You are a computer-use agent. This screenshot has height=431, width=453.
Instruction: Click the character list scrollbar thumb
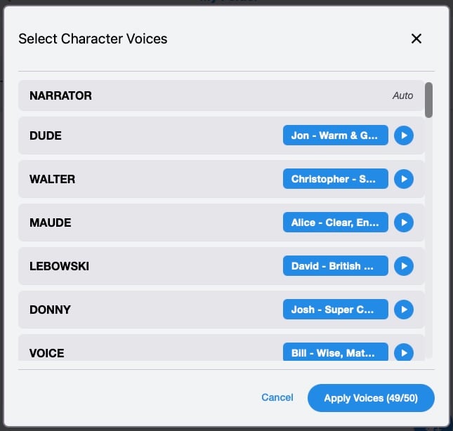pyautogui.click(x=428, y=100)
